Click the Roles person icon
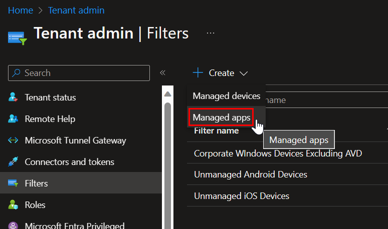Image resolution: width=388 pixels, height=229 pixels. point(14,205)
